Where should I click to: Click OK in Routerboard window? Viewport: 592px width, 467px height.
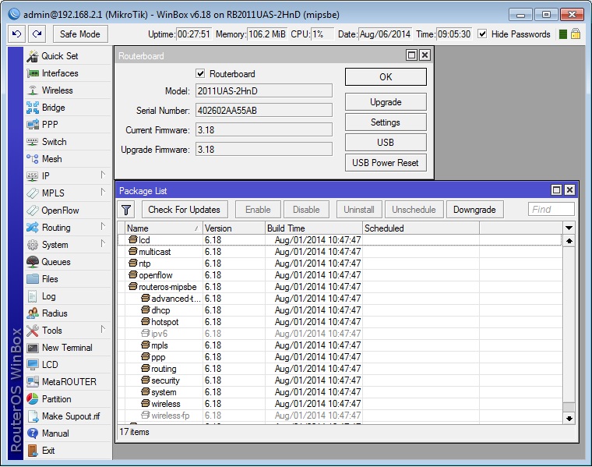click(x=386, y=77)
